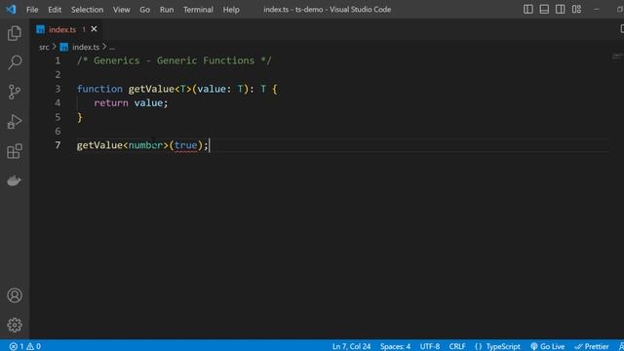Open the File menu
The image size is (624, 351).
32,10
